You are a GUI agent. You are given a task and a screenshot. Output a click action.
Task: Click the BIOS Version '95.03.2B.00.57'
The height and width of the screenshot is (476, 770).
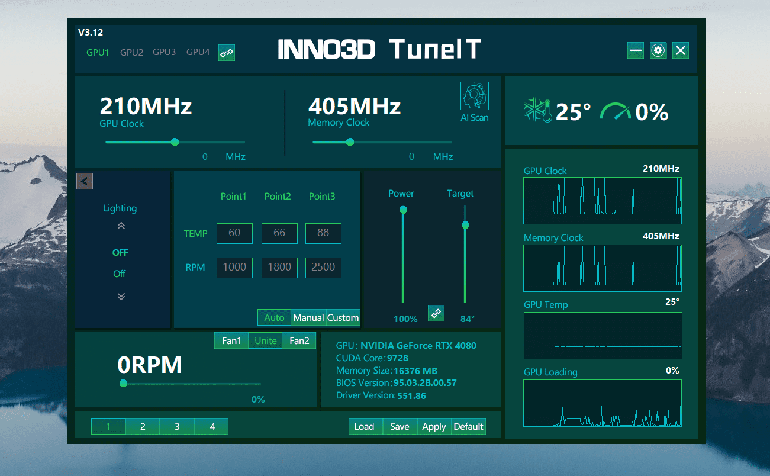(425, 383)
